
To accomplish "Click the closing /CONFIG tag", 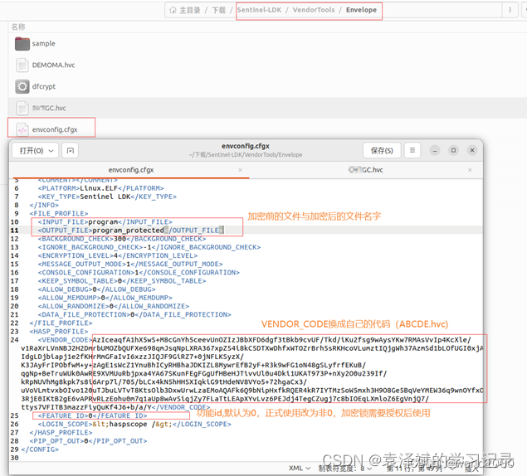I will 40,449.
